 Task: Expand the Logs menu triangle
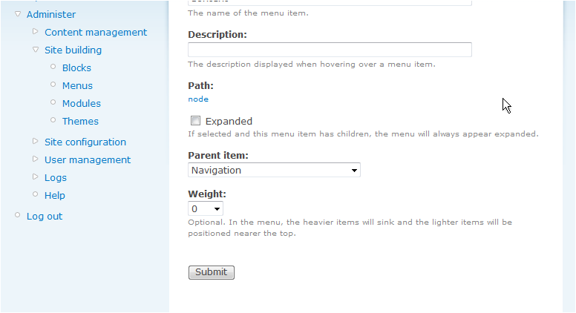[x=36, y=177]
